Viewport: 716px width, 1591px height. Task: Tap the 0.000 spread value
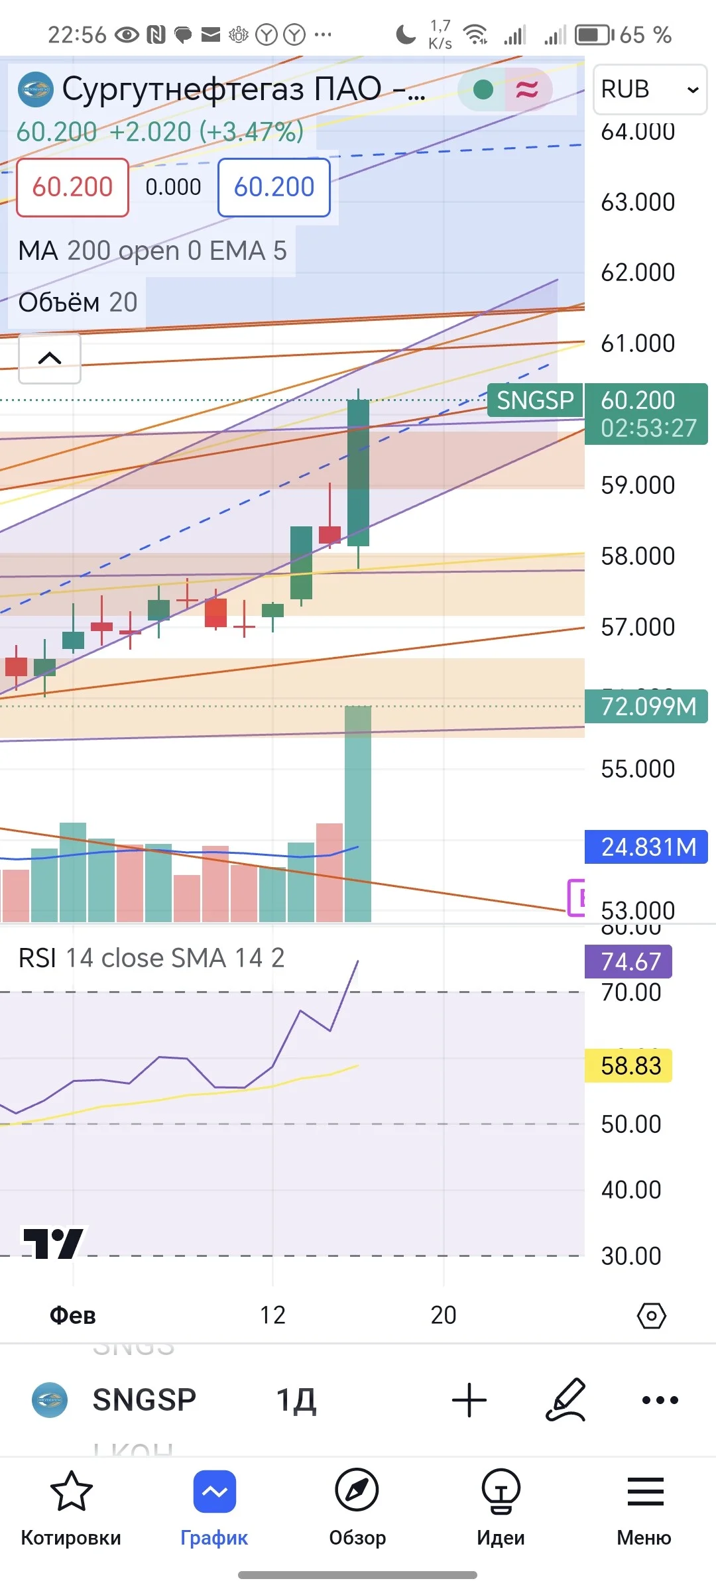click(x=173, y=188)
